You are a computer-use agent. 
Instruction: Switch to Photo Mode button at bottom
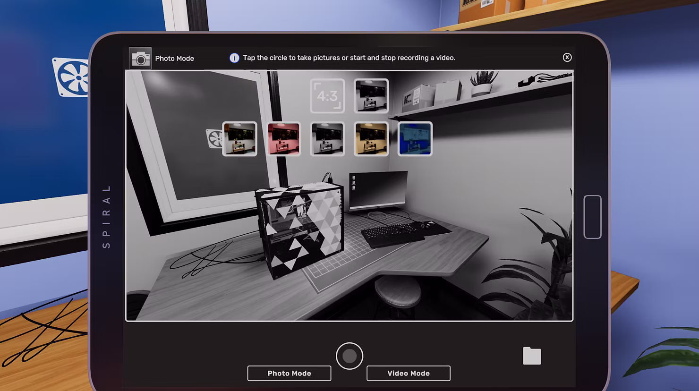tap(289, 373)
